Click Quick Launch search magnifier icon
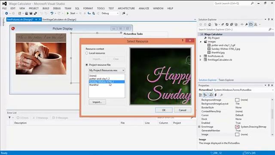The height and width of the screenshot is (155, 275). tap(252, 3)
